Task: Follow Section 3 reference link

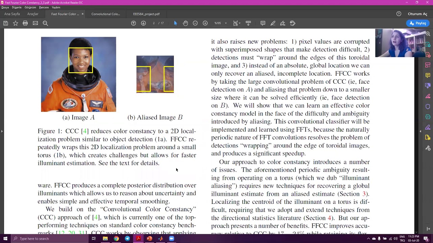Action: click(x=364, y=194)
